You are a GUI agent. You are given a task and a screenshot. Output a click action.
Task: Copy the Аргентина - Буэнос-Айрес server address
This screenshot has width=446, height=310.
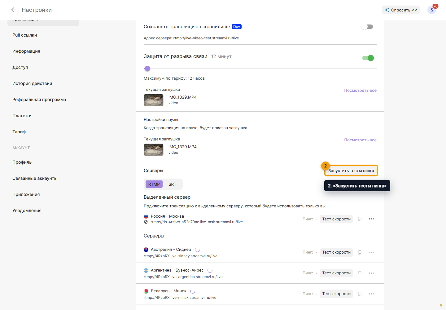(x=360, y=273)
